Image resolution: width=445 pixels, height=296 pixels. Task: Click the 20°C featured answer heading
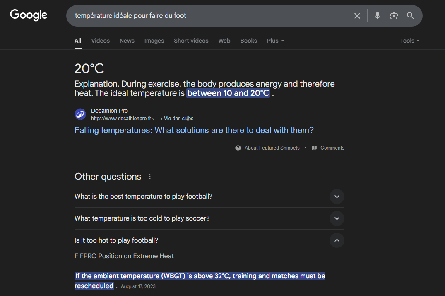[x=89, y=68]
